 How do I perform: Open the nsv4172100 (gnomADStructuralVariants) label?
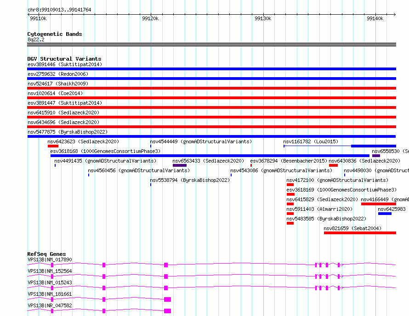click(337, 180)
